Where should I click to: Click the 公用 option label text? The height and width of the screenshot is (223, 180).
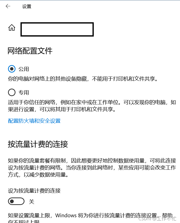(24, 69)
